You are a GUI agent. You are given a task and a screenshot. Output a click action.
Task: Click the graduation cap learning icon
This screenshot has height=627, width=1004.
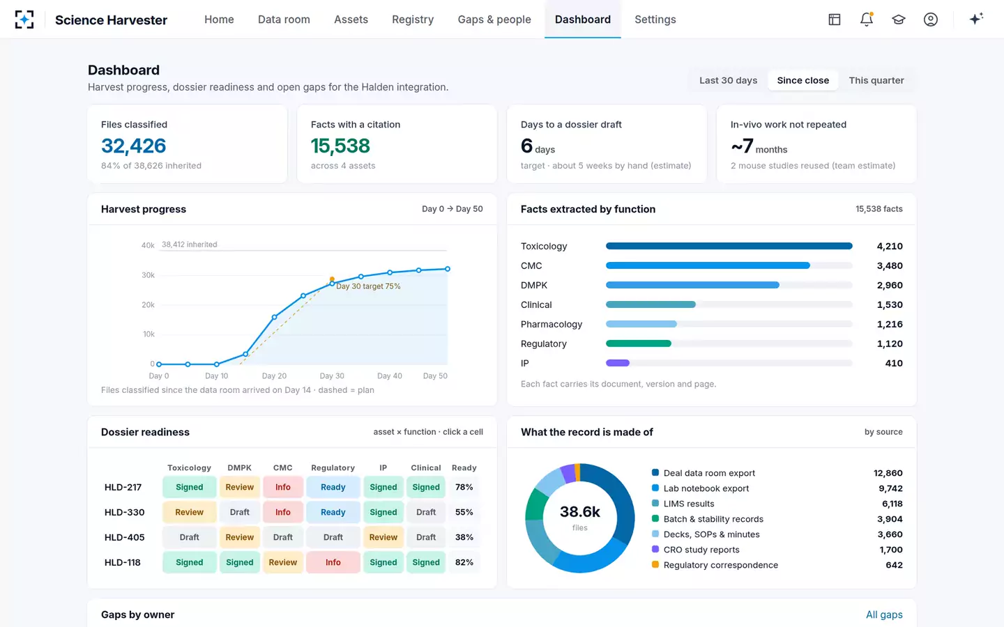[x=899, y=20]
